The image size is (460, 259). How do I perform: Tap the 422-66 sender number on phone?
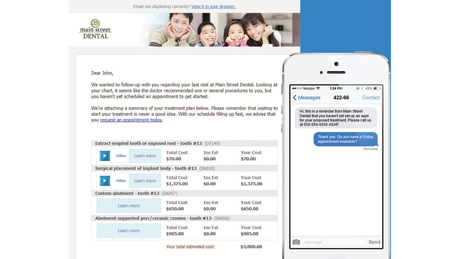(341, 98)
